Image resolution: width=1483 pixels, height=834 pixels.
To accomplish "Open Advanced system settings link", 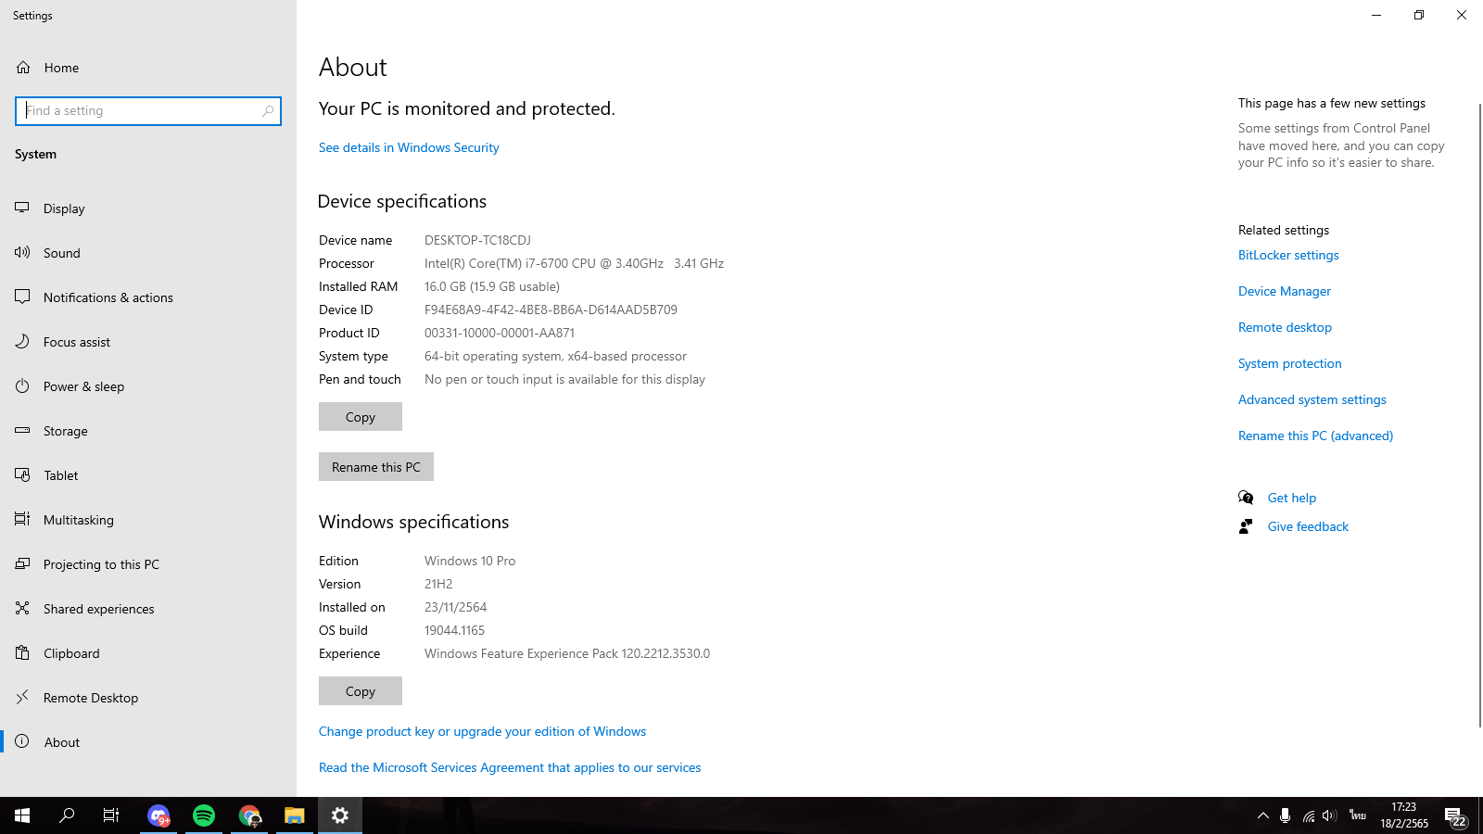I will tap(1312, 399).
